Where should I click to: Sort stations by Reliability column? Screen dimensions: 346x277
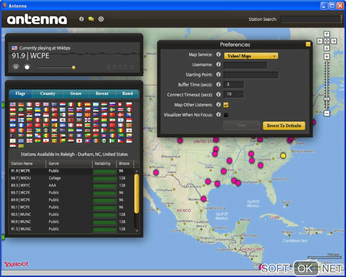104,164
